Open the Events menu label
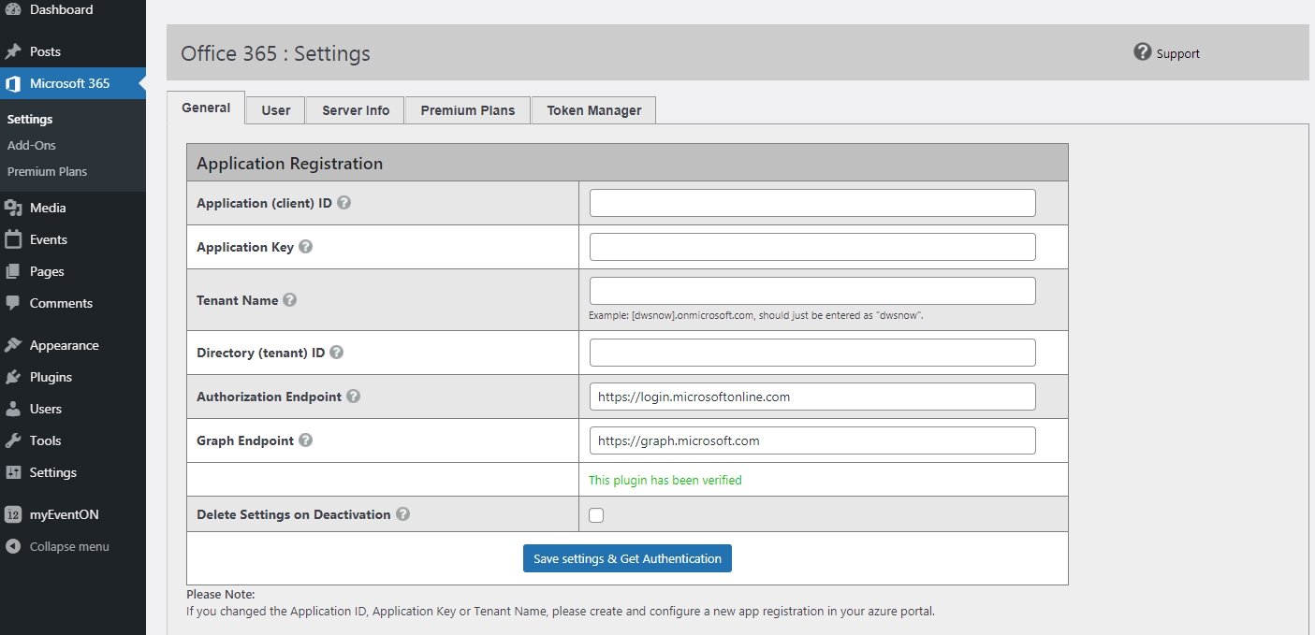 [49, 239]
